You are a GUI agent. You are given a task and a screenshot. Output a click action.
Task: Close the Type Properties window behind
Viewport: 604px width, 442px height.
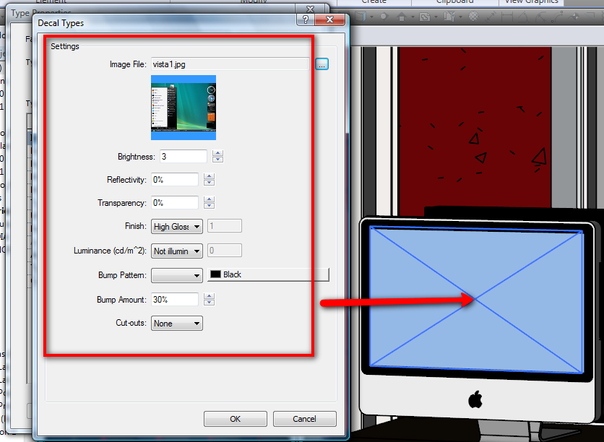(311, 9)
